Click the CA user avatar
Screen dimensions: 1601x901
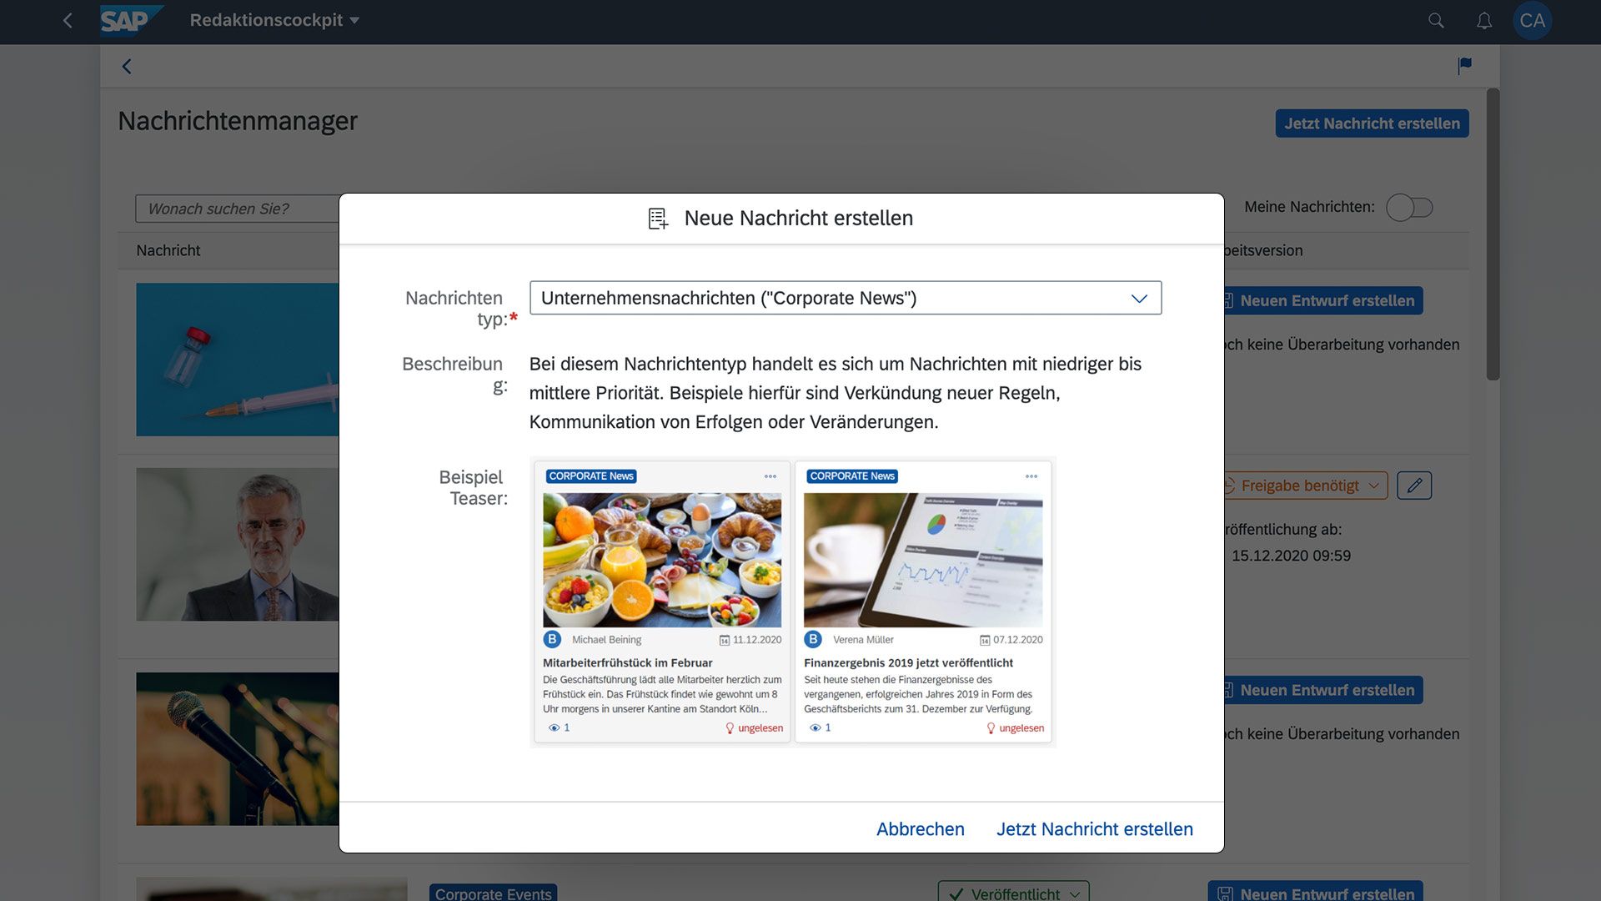1533,20
